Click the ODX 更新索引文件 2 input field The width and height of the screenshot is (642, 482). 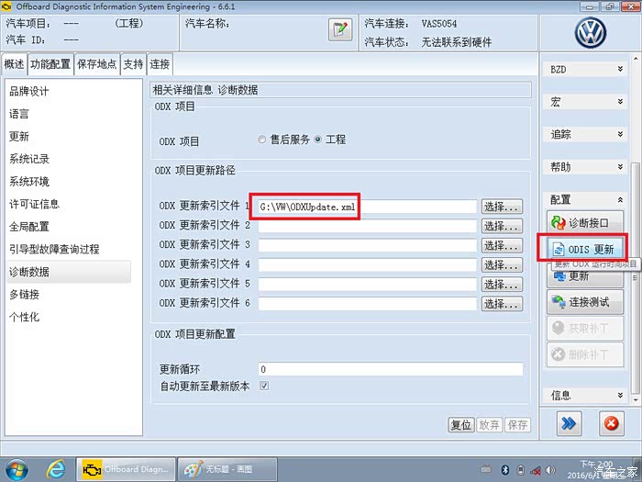pyautogui.click(x=367, y=226)
